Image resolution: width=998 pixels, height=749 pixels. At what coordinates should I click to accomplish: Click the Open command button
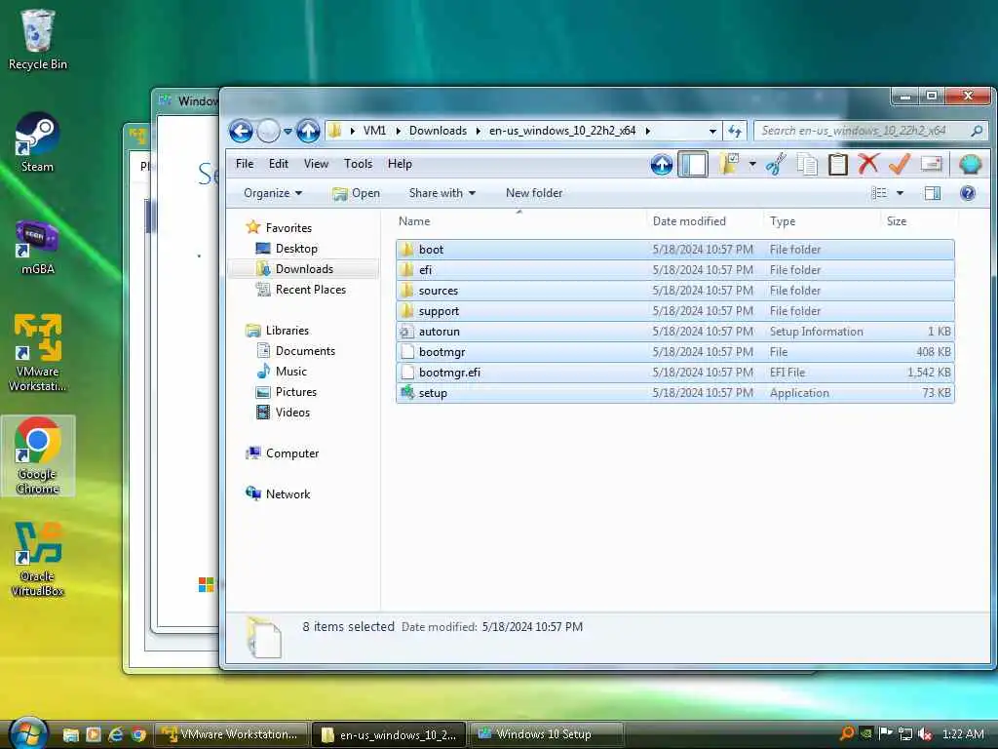357,193
